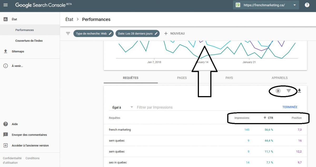Click pencil icon on Type de recherche chip
The height and width of the screenshot is (167, 316).
pyautogui.click(x=110, y=33)
